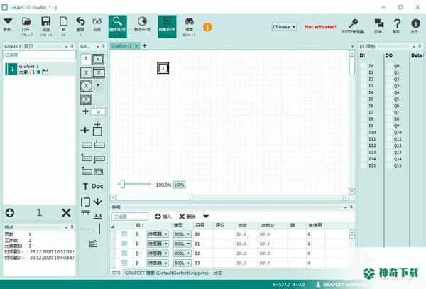Select step 1 on the canvas
This screenshot has width=426, height=289.
163,68
